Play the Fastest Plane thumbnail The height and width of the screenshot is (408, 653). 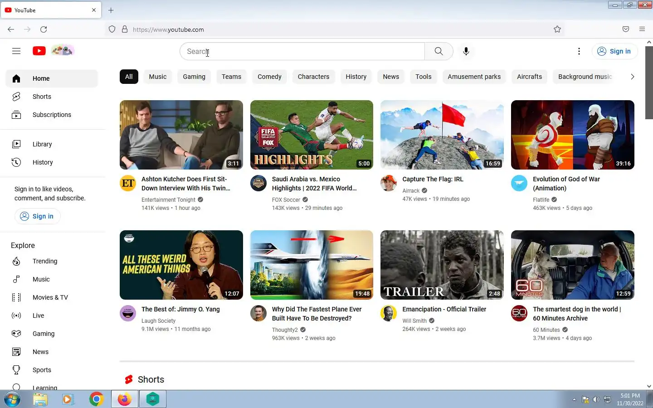pos(312,265)
